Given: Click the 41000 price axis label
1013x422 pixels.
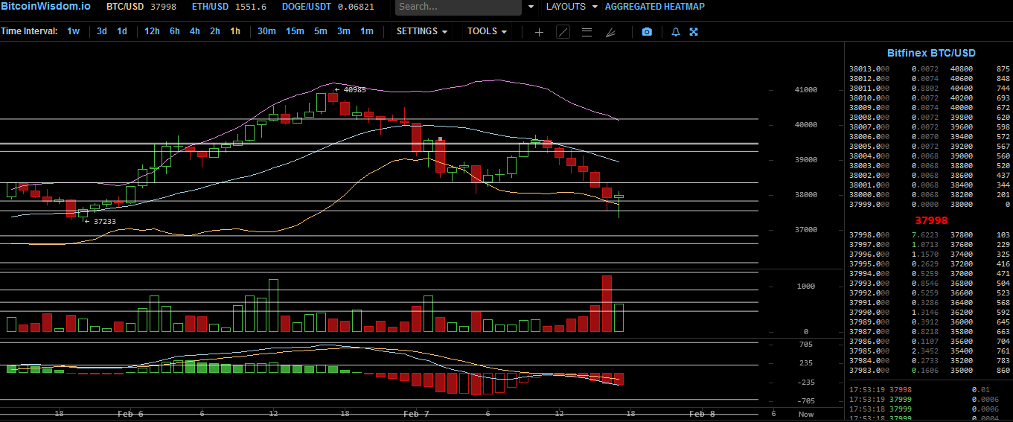Looking at the screenshot, I should point(806,90).
